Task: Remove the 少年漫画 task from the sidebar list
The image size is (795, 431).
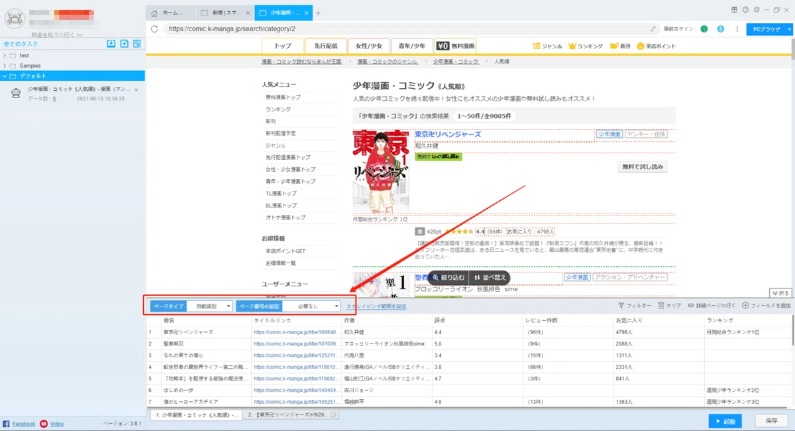Action: tap(136, 90)
